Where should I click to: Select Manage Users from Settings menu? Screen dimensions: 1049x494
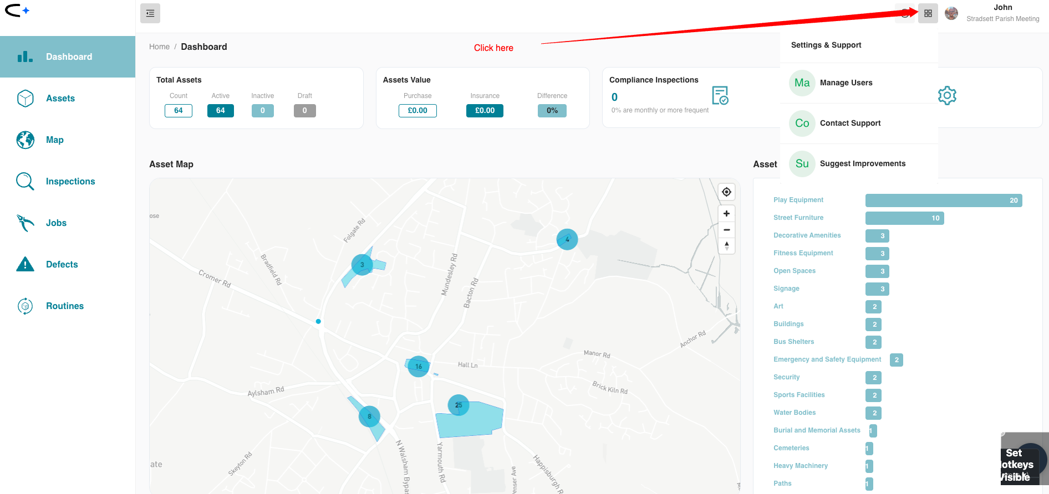(x=846, y=83)
